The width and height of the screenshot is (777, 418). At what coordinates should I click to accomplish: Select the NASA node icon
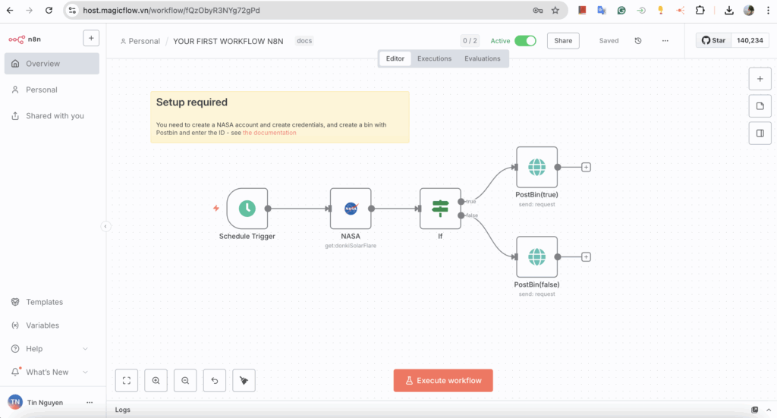(x=351, y=209)
